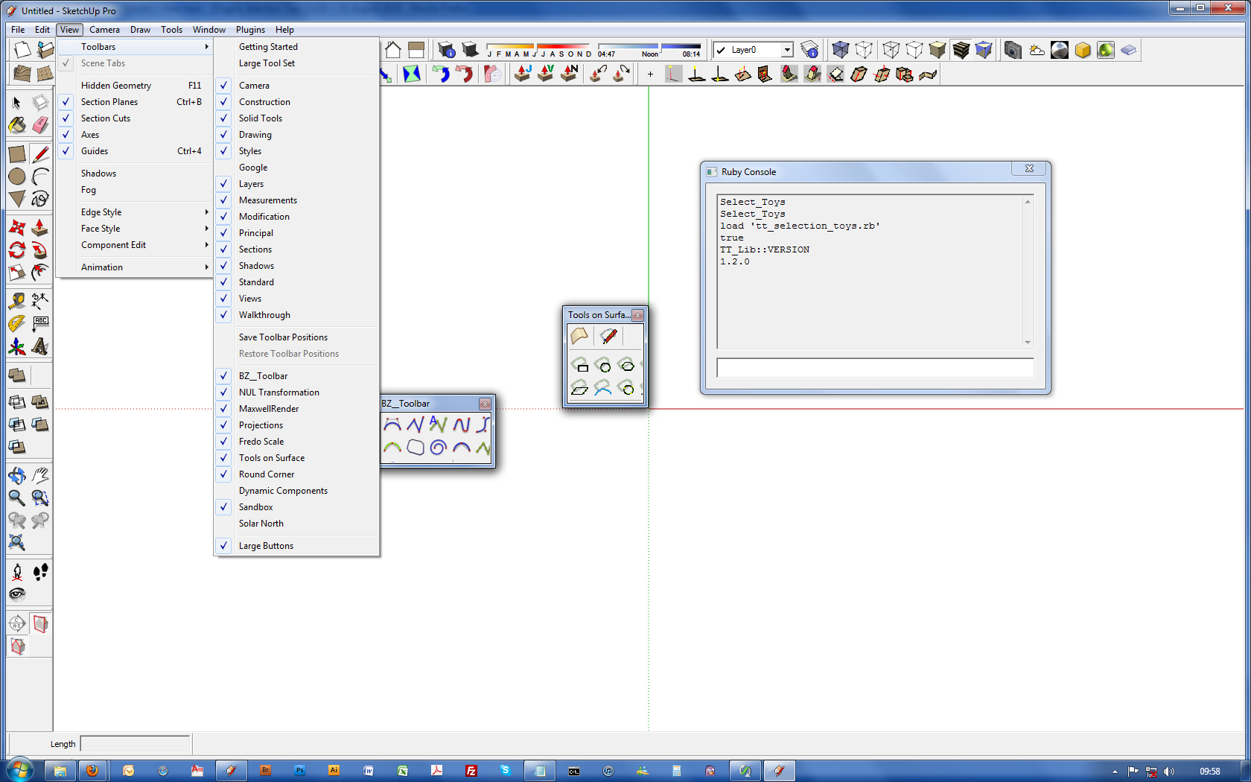Choose Large Tool Set

click(x=296, y=63)
